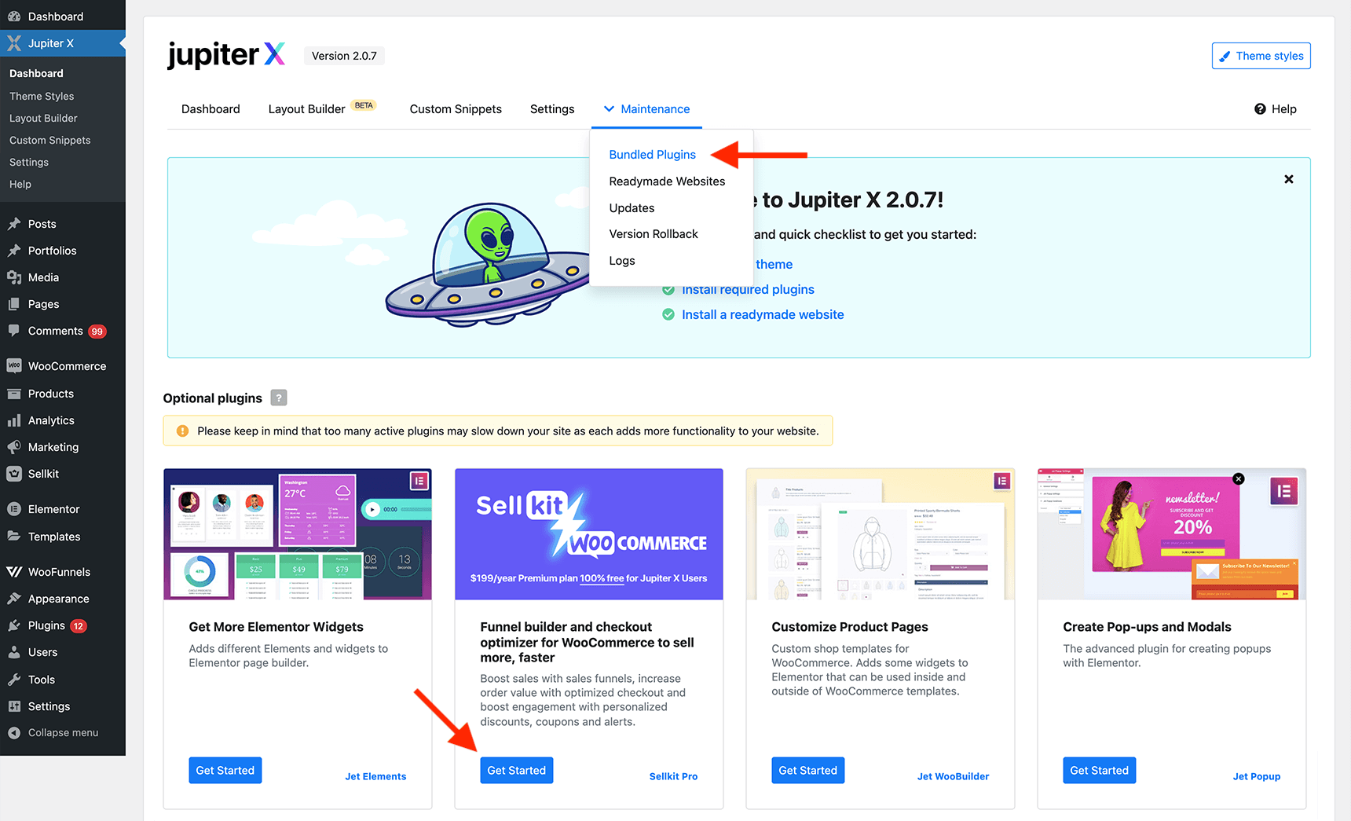1351x821 pixels.
Task: Click Install a readymade website link
Action: click(x=763, y=315)
